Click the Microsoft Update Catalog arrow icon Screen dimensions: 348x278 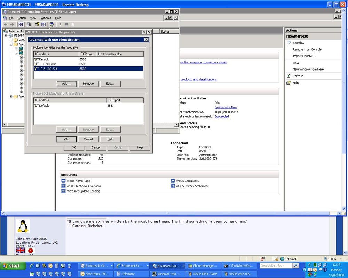click(63, 191)
